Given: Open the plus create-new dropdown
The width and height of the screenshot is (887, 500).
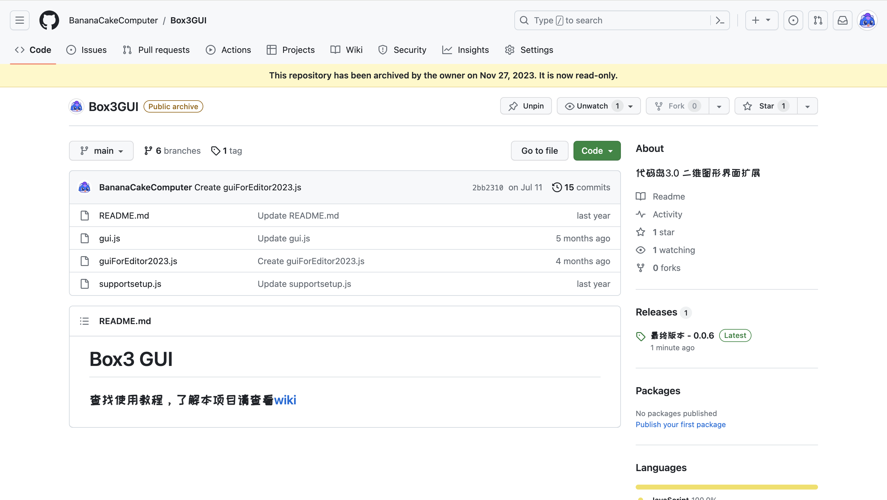Looking at the screenshot, I should 761,20.
